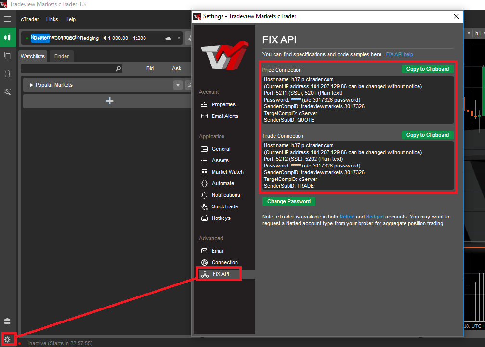This screenshot has height=347, width=485.
Task: Open the Analyze magnifier icon in sidebar
Action: click(7, 92)
